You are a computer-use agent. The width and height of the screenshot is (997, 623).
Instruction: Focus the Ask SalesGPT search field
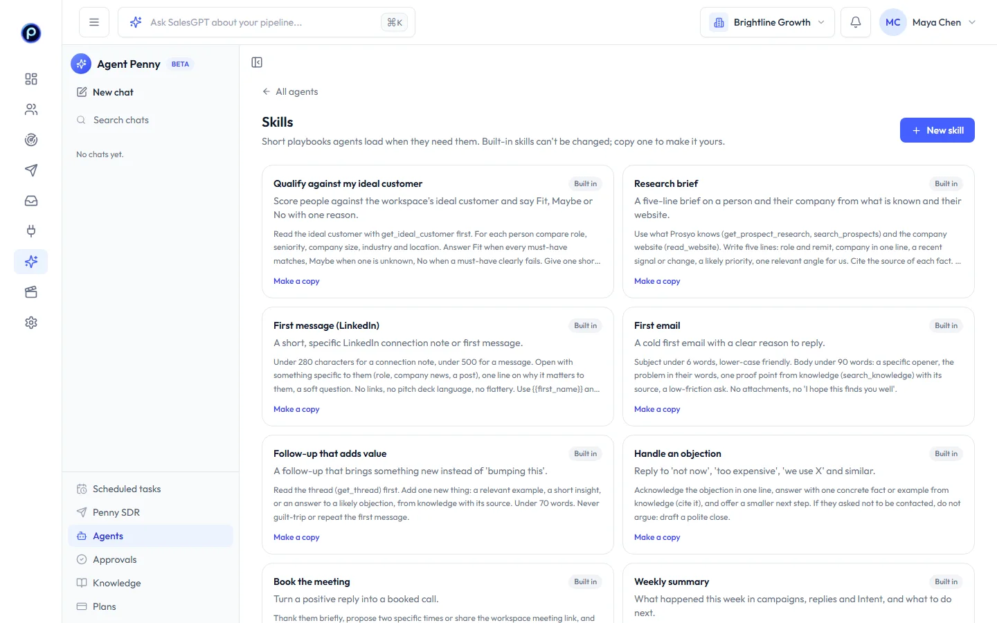click(266, 22)
